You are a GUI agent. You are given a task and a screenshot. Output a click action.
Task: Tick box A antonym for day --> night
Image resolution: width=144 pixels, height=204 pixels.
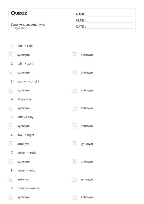coord(11,144)
